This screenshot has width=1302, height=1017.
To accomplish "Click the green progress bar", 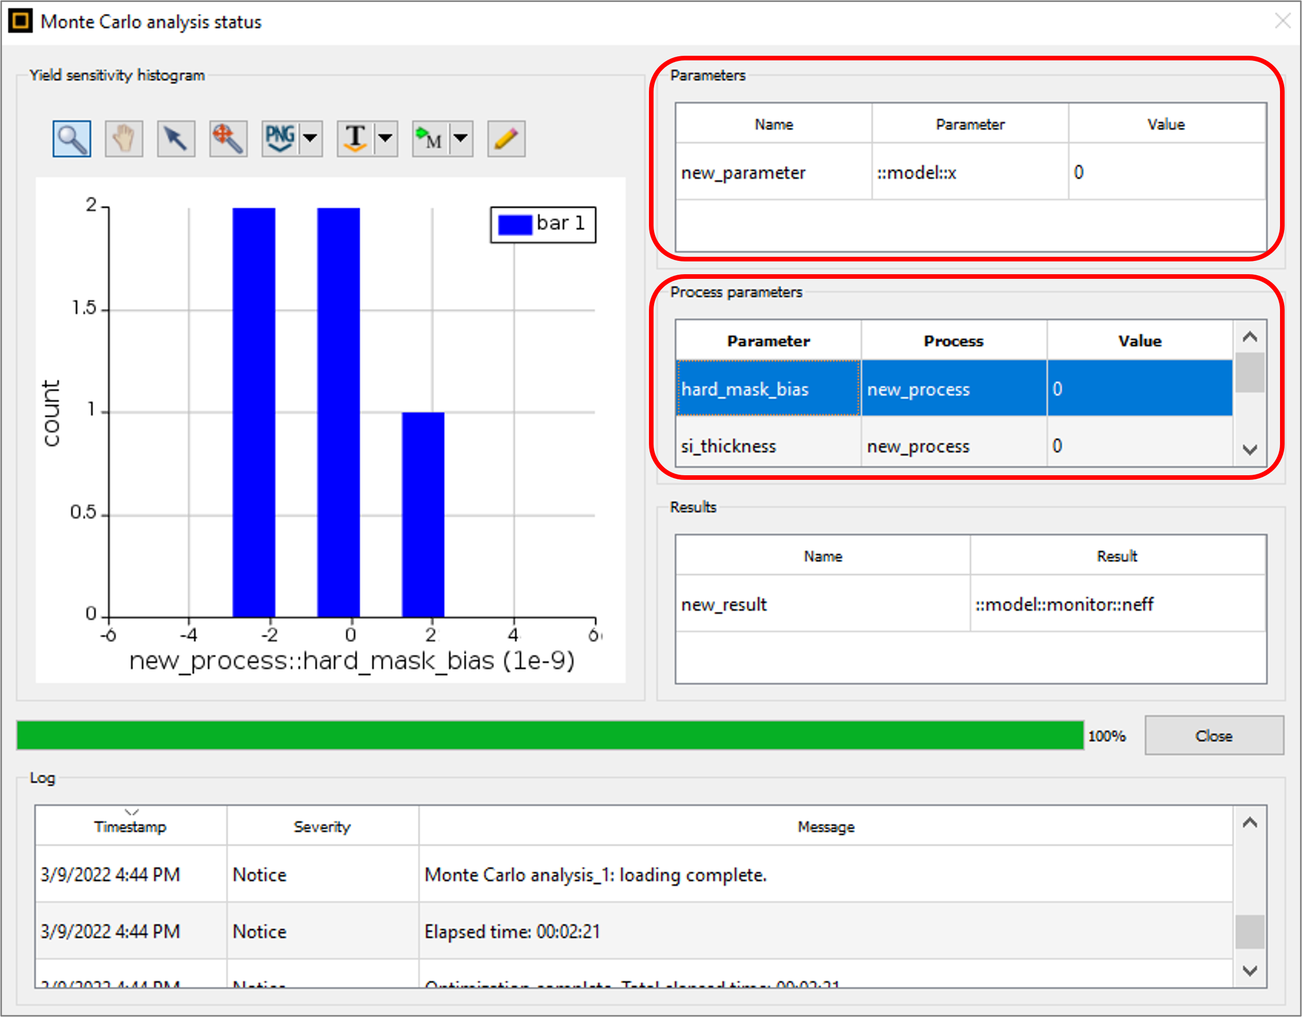I will tap(550, 735).
